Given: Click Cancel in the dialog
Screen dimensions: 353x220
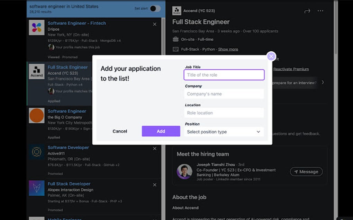Looking at the screenshot, I should tap(120, 131).
